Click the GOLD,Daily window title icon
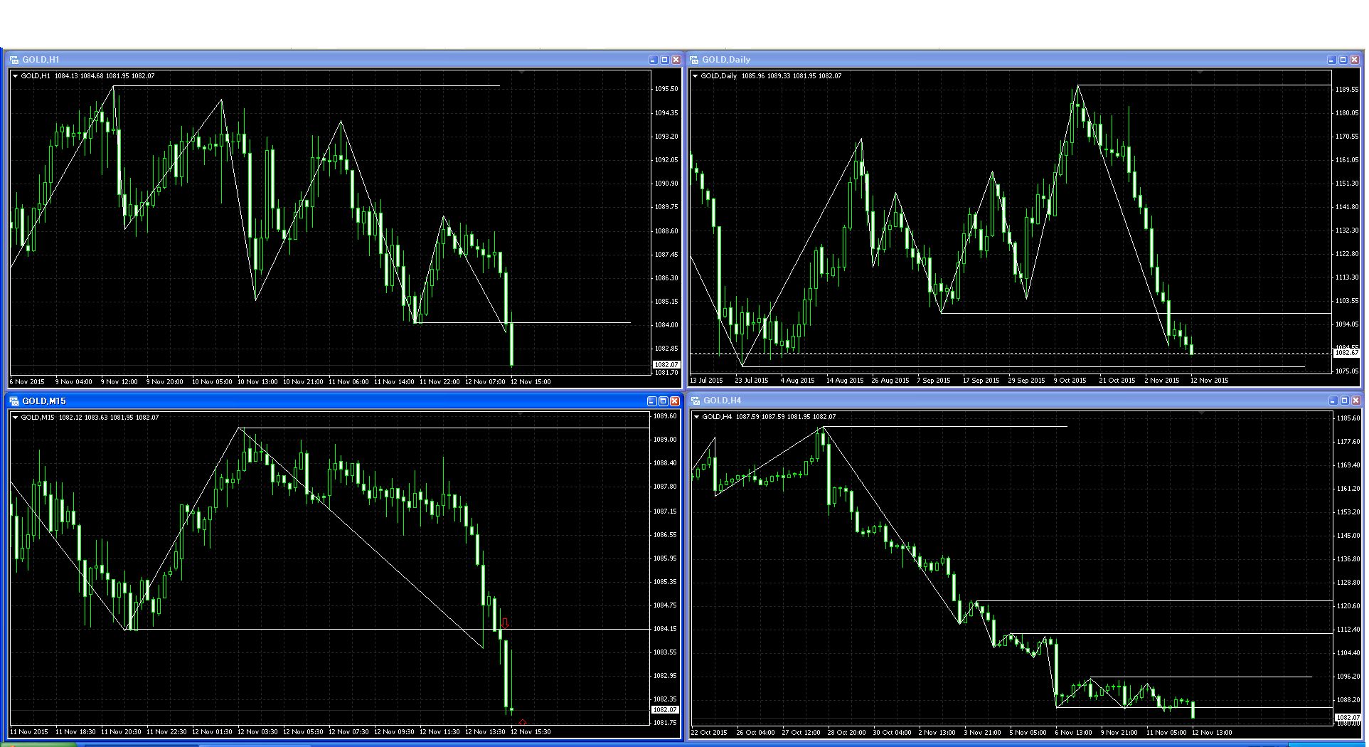This screenshot has height=747, width=1369. pos(694,60)
